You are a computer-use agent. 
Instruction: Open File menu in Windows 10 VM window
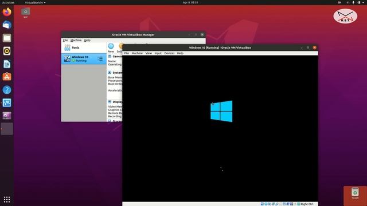tap(126, 53)
